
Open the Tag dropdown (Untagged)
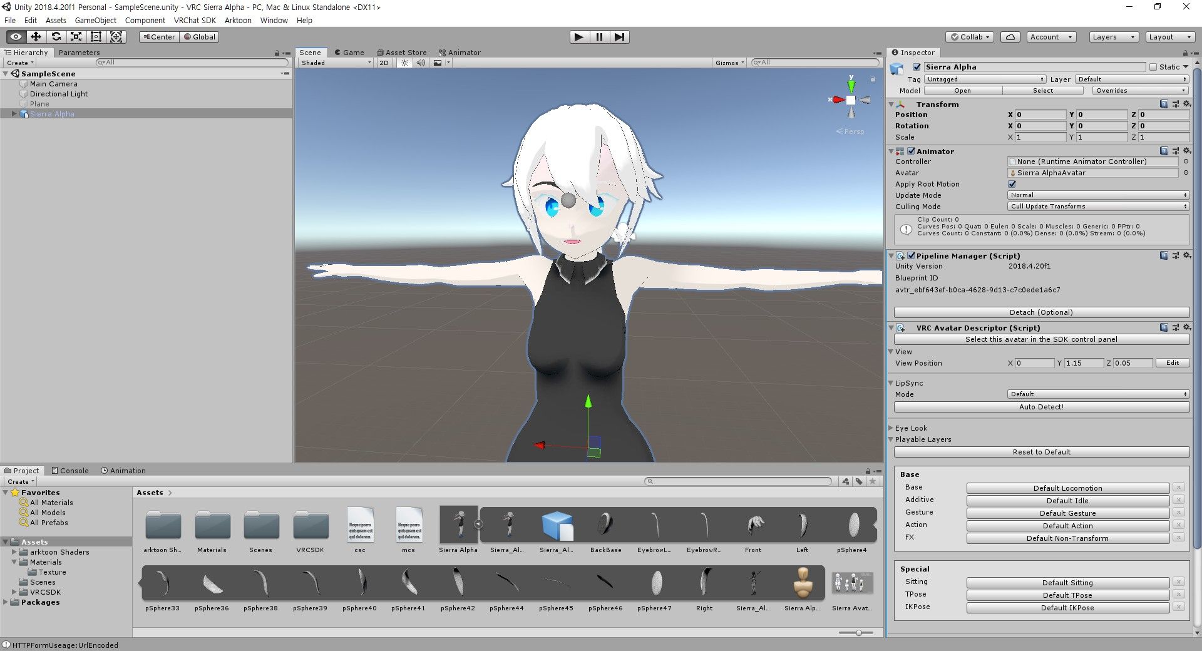985,79
